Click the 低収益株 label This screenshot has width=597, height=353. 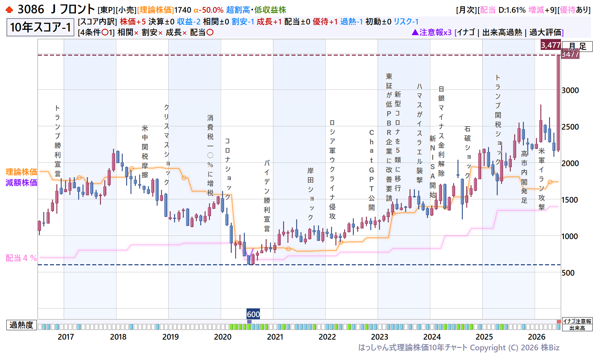pyautogui.click(x=270, y=10)
